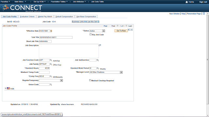
Task: Click in the Union Code field
Action: pyautogui.click(x=44, y=84)
